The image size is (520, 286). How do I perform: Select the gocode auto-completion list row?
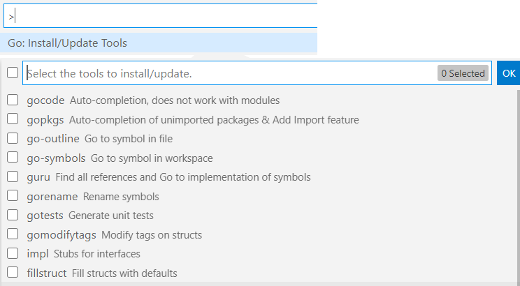[x=259, y=100]
